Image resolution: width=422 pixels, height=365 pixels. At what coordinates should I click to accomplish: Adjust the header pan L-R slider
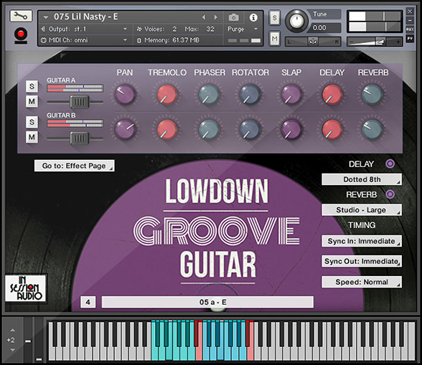coord(313,42)
